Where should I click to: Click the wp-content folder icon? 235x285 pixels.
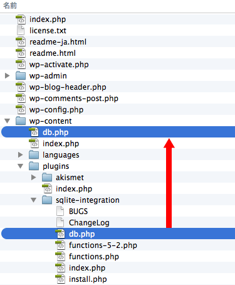click(21, 121)
